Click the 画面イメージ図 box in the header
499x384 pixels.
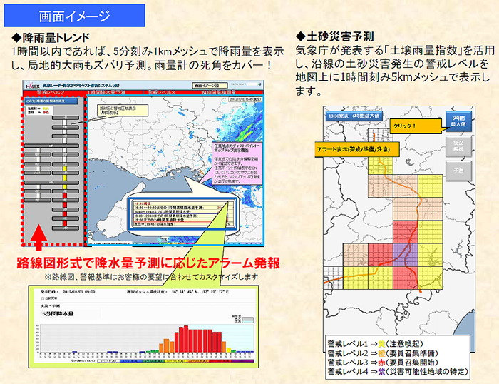tap(210, 86)
